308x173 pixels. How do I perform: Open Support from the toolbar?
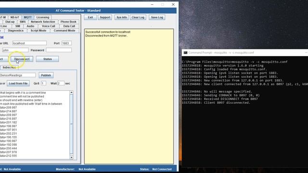tap(105, 17)
